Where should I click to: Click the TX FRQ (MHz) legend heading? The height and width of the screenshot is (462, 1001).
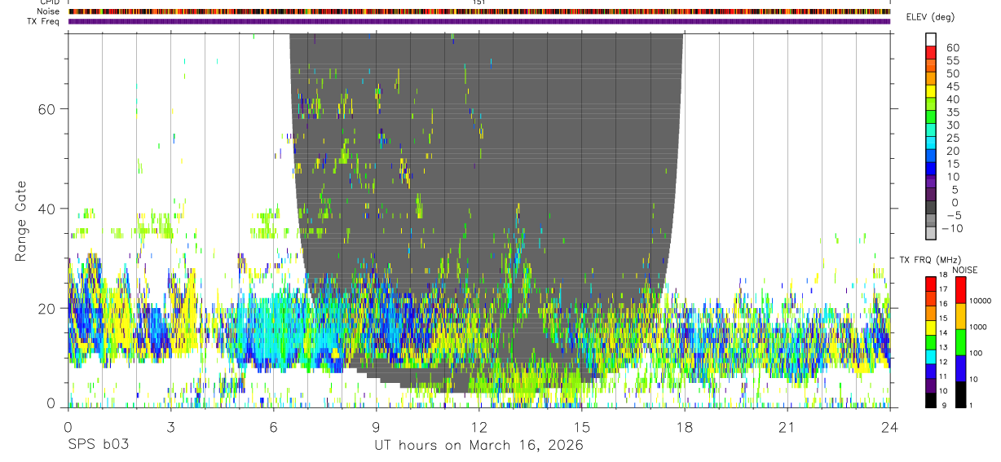[928, 260]
